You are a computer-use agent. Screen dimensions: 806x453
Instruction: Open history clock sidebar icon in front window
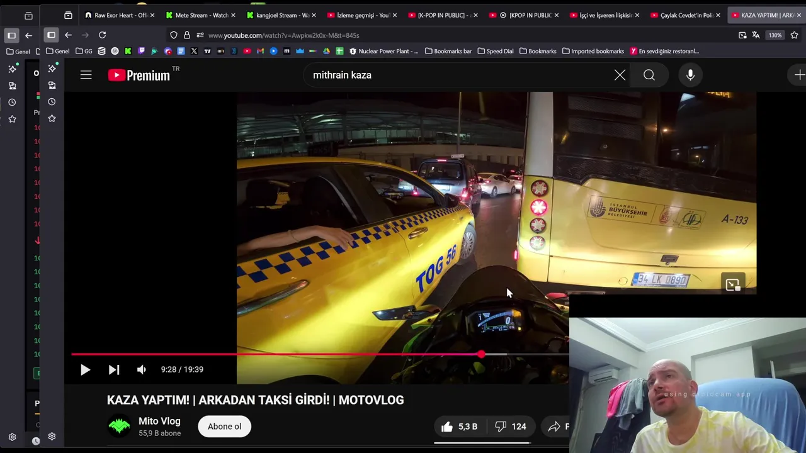coord(52,102)
